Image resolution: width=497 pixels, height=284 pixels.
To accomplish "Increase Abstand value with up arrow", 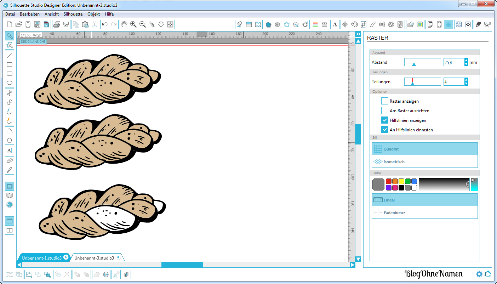I will click(466, 61).
